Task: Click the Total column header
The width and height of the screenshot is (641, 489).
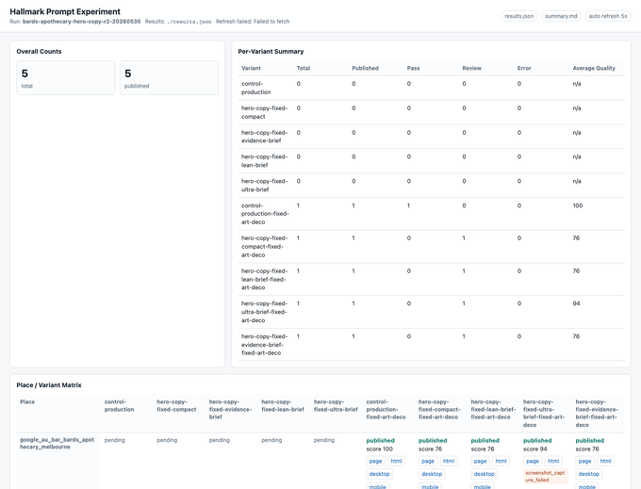Action: pos(304,68)
